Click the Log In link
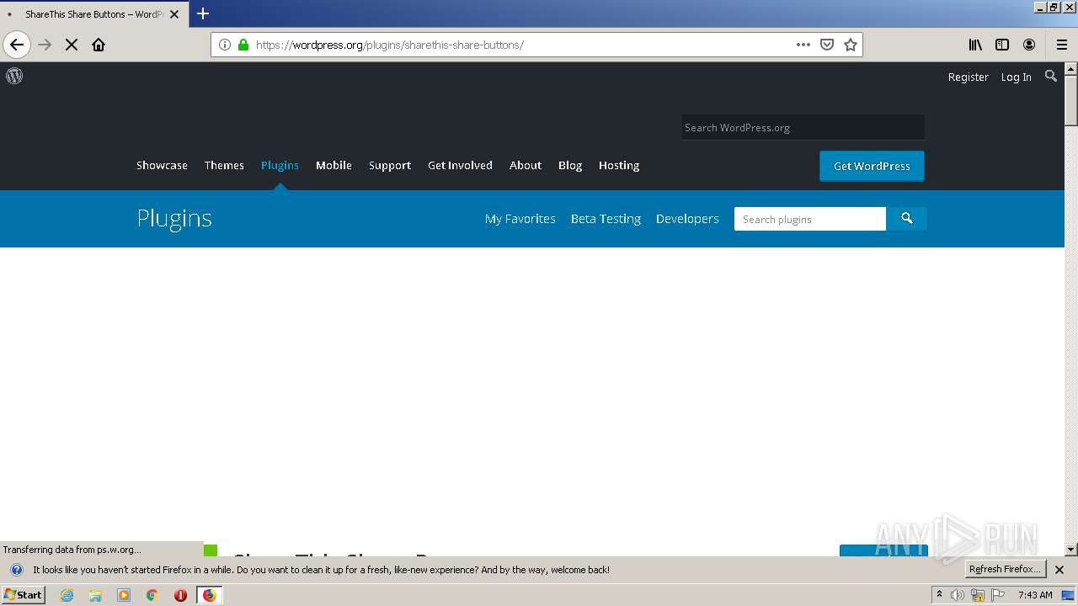This screenshot has width=1078, height=606. [x=1017, y=77]
